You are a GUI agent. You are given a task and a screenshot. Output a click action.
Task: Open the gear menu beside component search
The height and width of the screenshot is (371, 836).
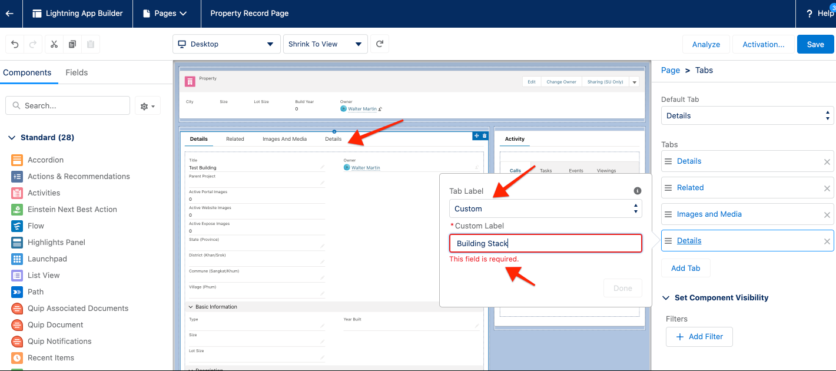point(147,105)
